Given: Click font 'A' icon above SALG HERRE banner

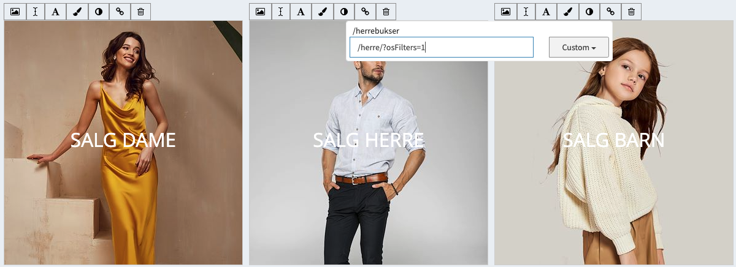Looking at the screenshot, I should (301, 12).
